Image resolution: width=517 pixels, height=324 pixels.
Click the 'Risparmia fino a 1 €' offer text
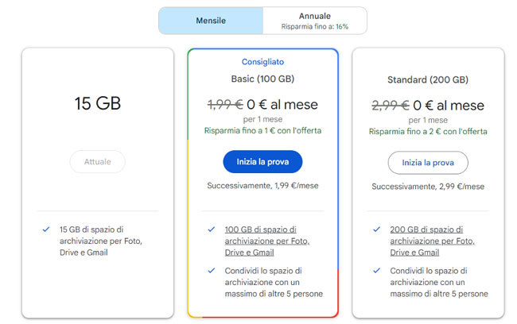(262, 131)
